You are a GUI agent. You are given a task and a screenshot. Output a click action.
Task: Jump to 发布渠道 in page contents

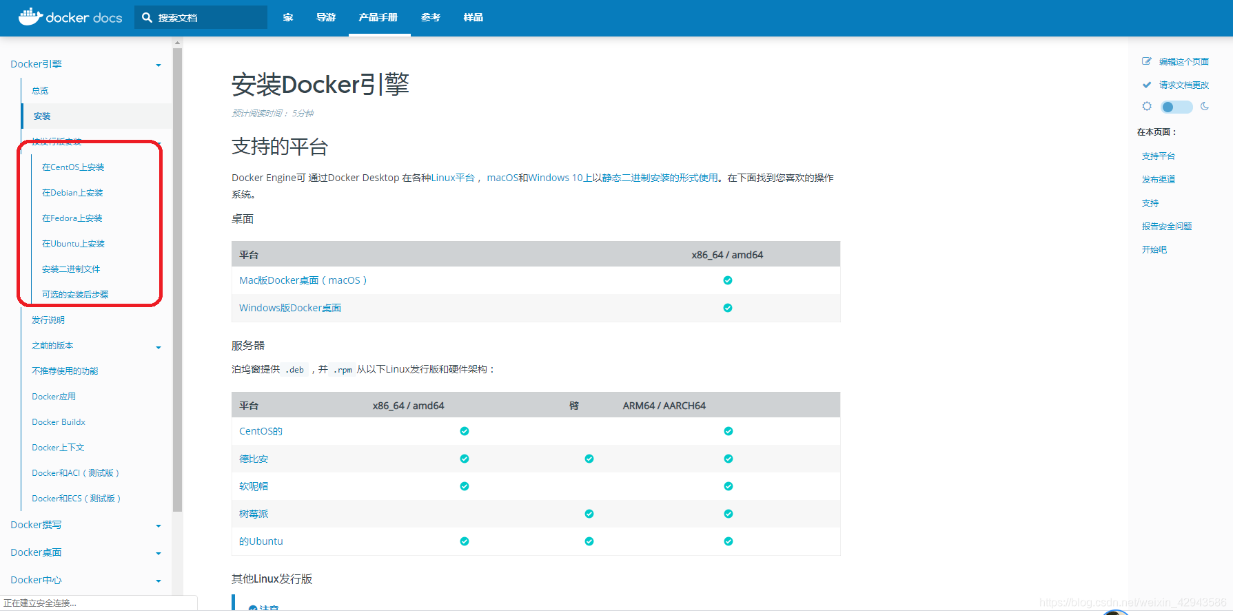pos(1159,180)
